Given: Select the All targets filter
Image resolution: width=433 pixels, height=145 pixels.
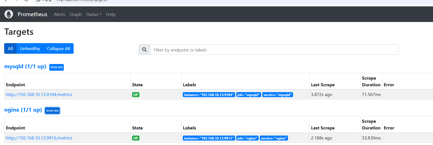Looking at the screenshot, I should coord(10,48).
